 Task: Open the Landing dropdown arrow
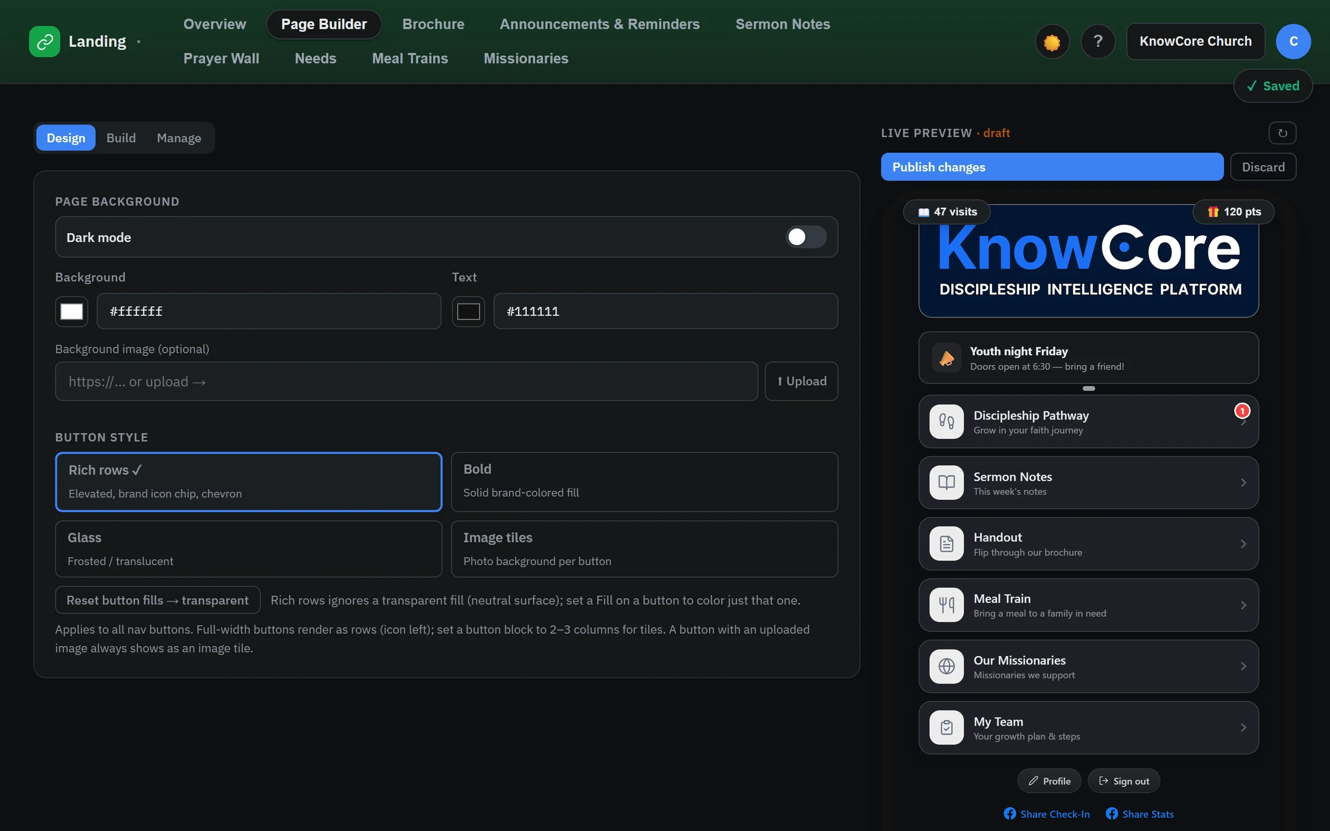pos(139,42)
